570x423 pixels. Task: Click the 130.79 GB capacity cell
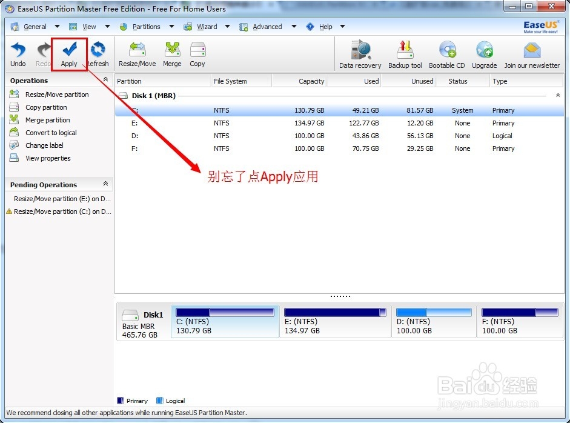click(310, 110)
